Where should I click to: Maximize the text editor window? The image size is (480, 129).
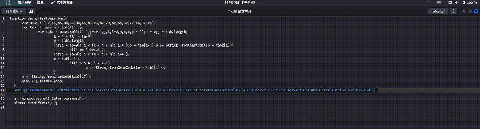click(x=470, y=11)
